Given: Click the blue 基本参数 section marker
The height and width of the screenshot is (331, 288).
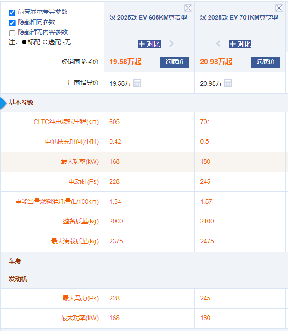Looking at the screenshot, I should pyautogui.click(x=4, y=103).
